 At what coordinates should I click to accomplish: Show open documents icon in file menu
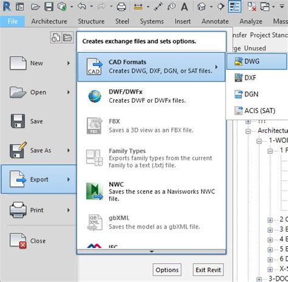67,38
